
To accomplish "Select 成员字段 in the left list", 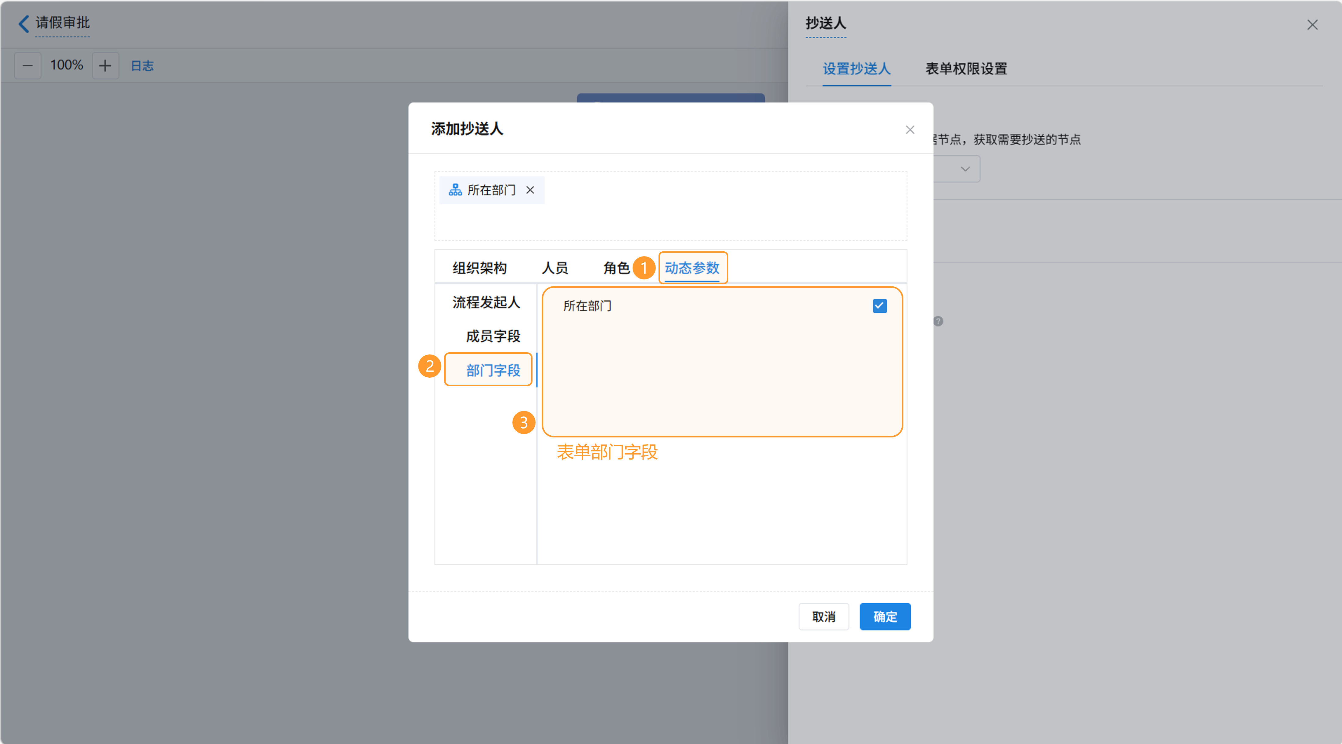I will 493,336.
